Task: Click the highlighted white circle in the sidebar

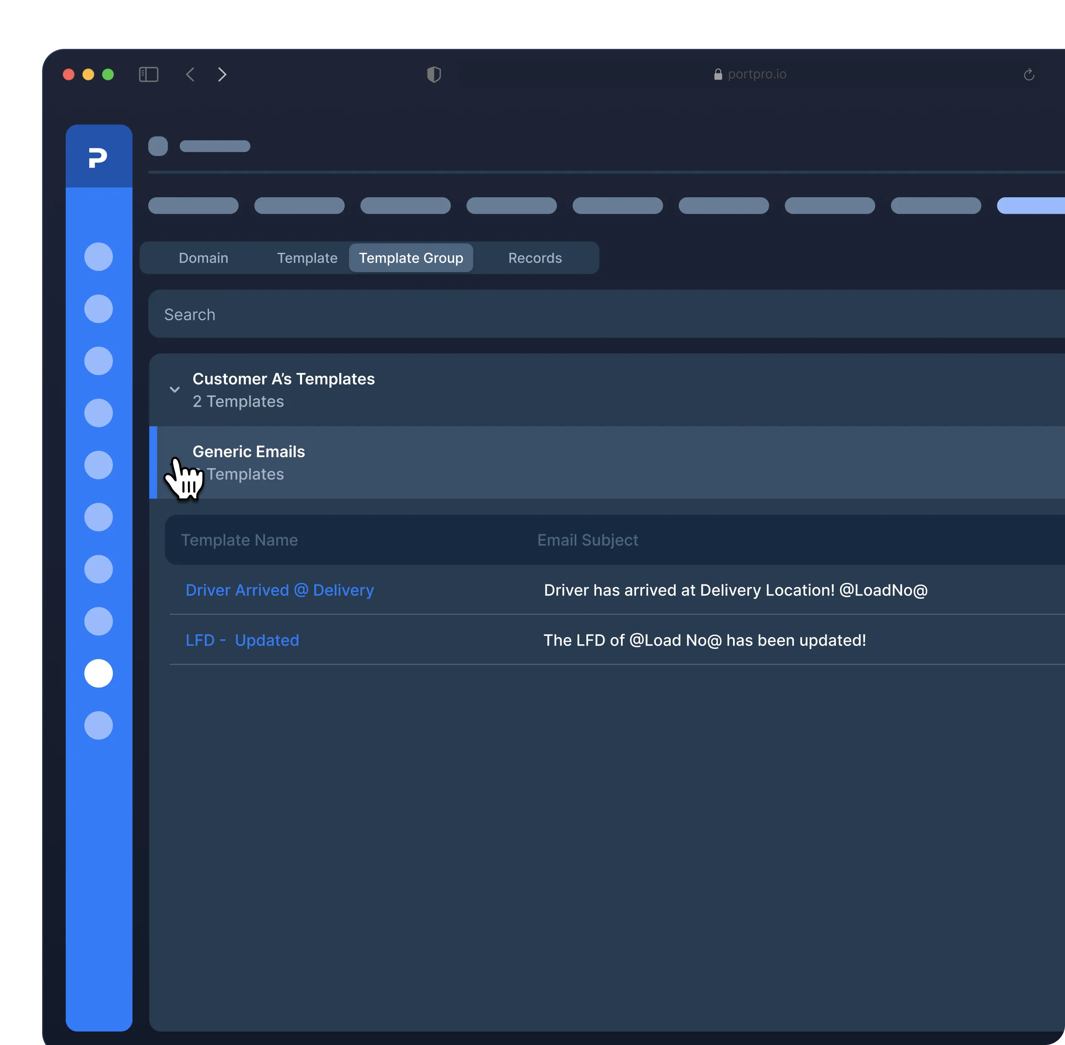Action: [98, 673]
